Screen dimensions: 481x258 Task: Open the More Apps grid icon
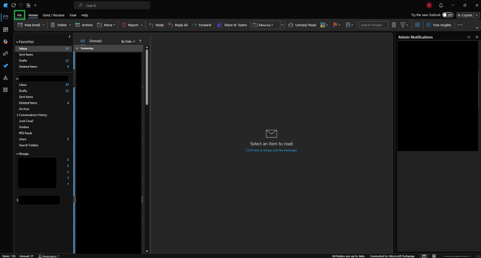pyautogui.click(x=6, y=90)
